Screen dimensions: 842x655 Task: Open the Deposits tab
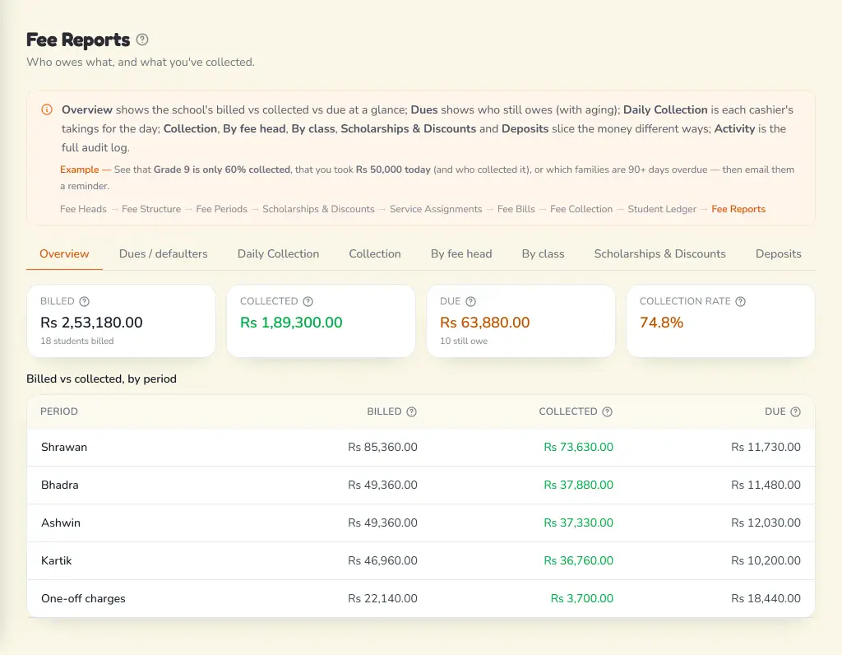(778, 253)
